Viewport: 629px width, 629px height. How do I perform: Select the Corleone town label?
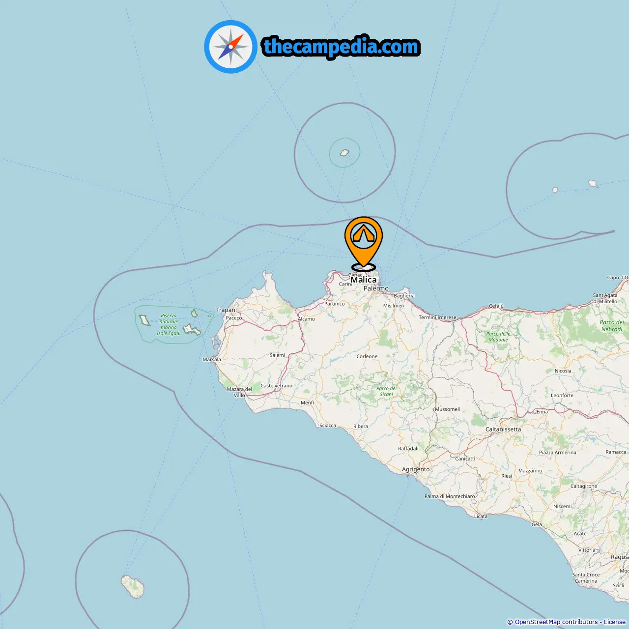(x=367, y=356)
